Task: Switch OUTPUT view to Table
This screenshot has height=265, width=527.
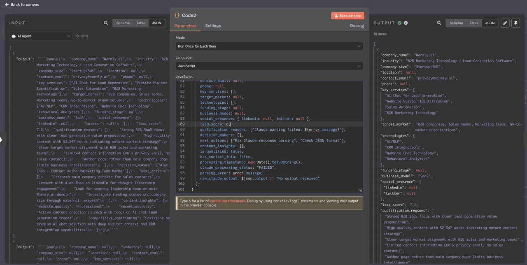Action: point(474,23)
